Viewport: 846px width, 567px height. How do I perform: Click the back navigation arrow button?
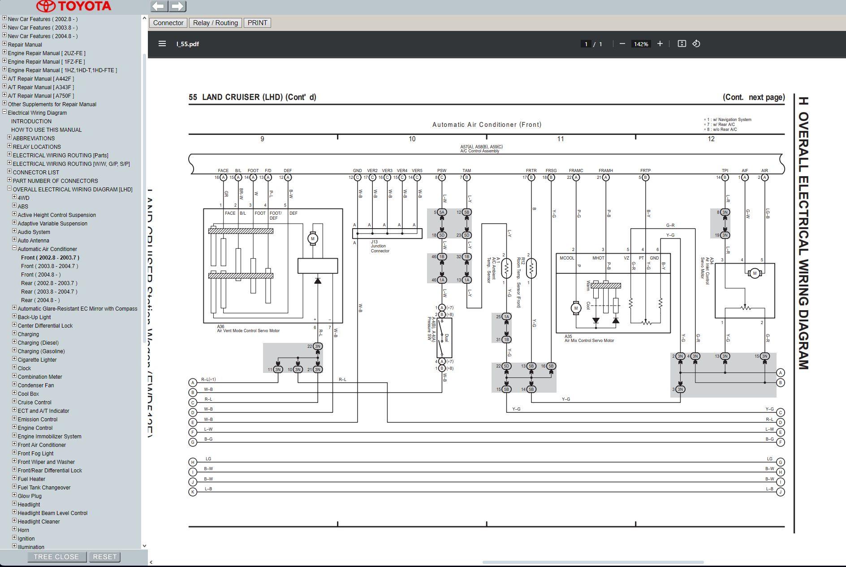(159, 6)
